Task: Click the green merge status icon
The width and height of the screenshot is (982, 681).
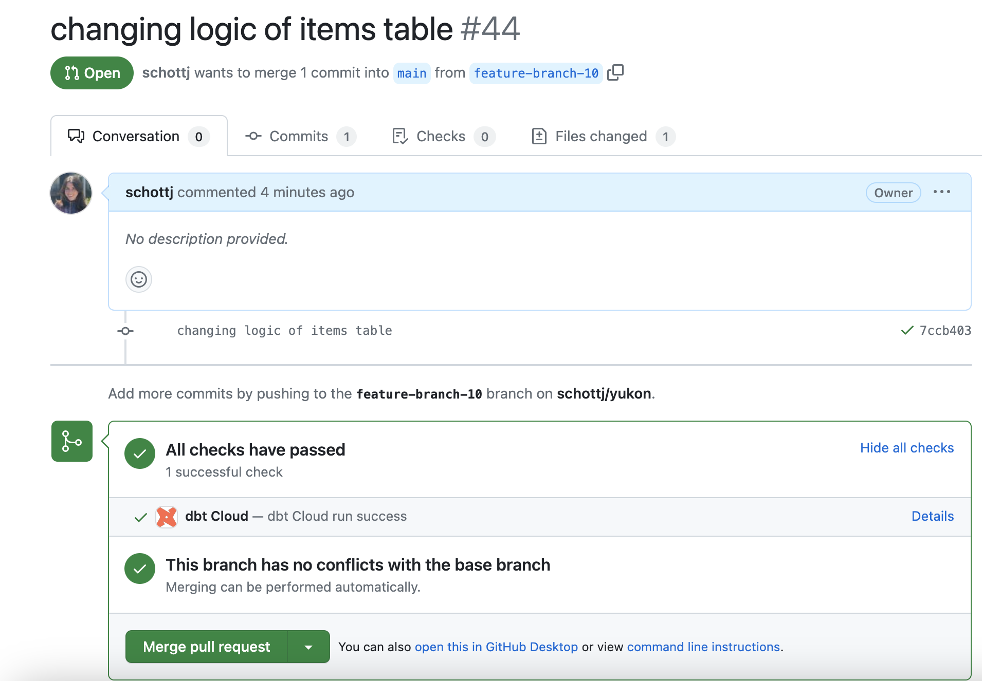Action: point(71,441)
